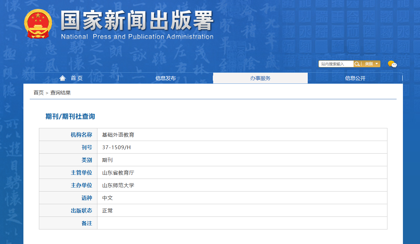
Task: Click the 正常 publication status value
Action: click(108, 210)
